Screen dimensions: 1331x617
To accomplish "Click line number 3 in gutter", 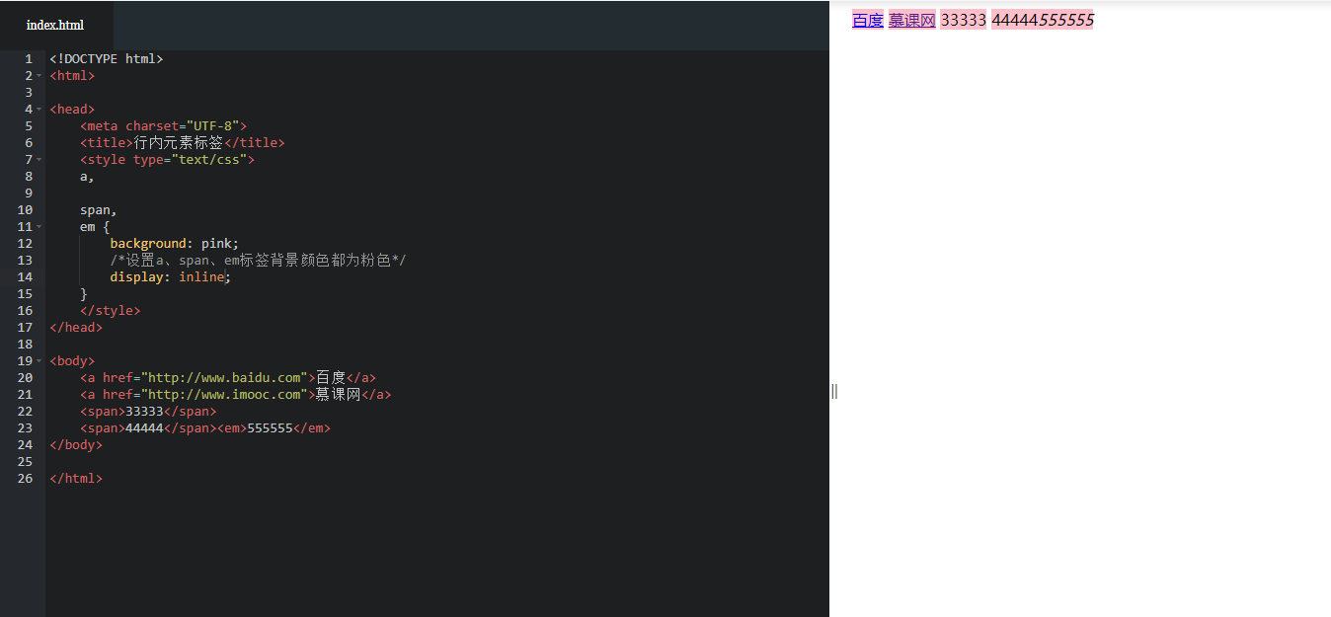I will [x=29, y=93].
